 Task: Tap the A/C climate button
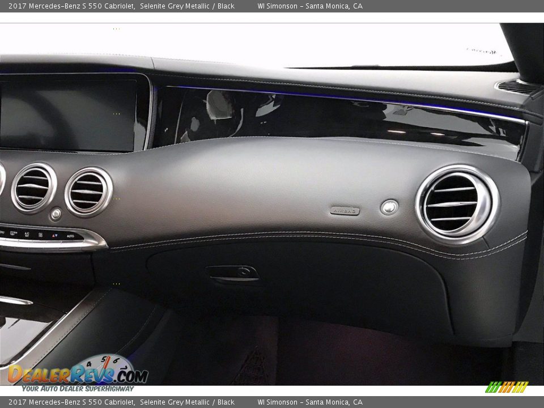27,234
